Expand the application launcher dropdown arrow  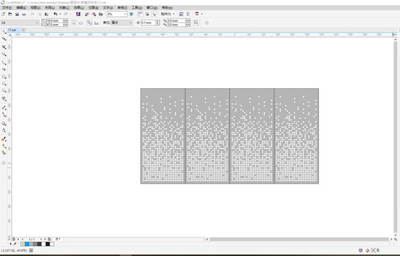click(x=202, y=14)
